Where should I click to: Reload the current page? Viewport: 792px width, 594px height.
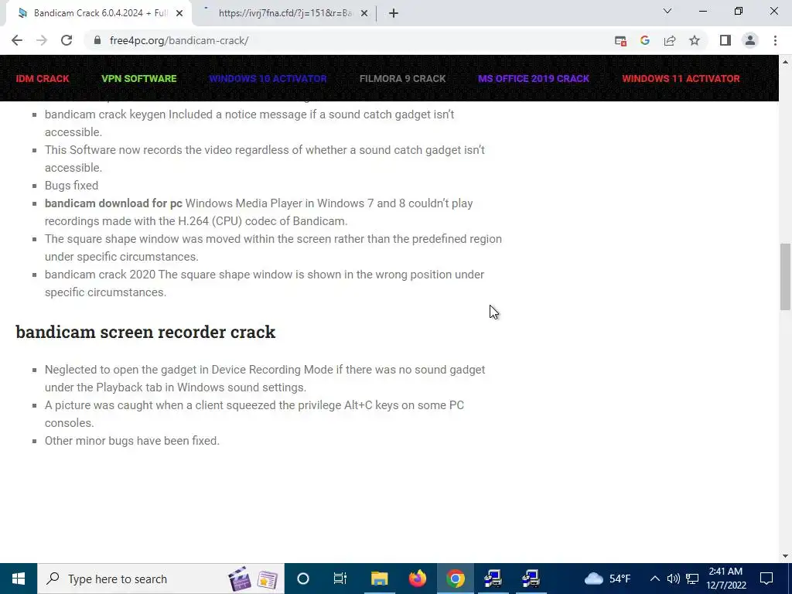(67, 40)
